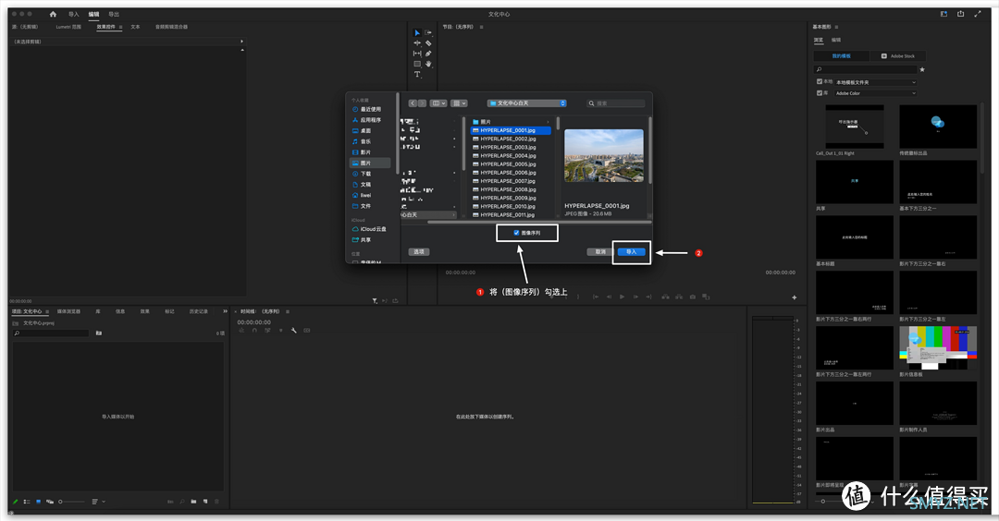
Task: Select the Hand tool
Action: [428, 64]
